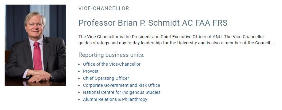
Task: Click the red tie in the portrait
Action: click(x=38, y=56)
